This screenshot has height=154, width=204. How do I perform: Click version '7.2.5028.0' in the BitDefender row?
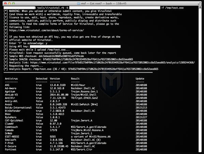(x=57, y=111)
